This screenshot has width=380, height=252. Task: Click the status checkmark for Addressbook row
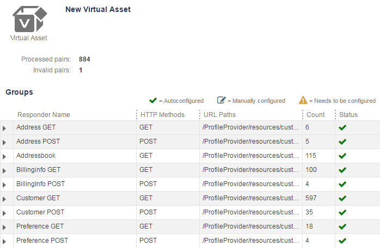tap(342, 156)
